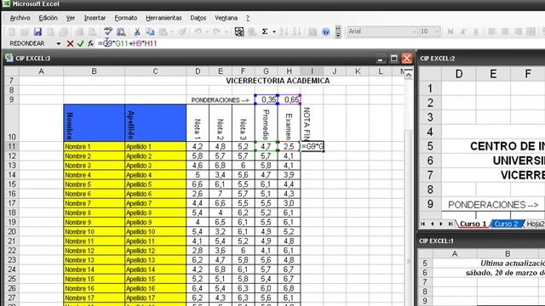Toggle Align Right button

[x=518, y=32]
